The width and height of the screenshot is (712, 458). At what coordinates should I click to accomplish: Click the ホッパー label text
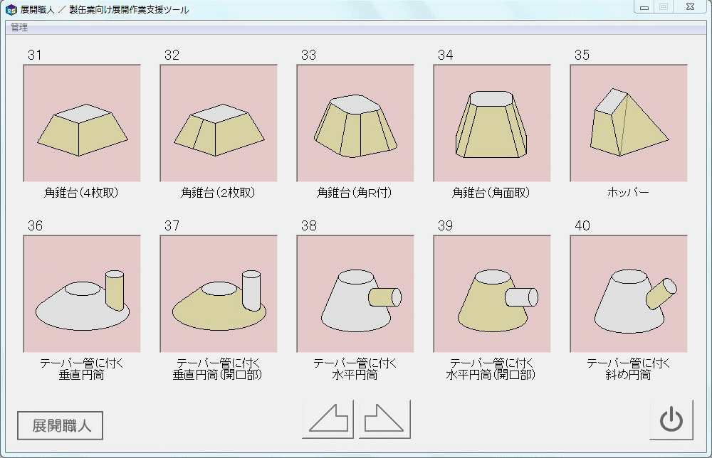pyautogui.click(x=629, y=193)
